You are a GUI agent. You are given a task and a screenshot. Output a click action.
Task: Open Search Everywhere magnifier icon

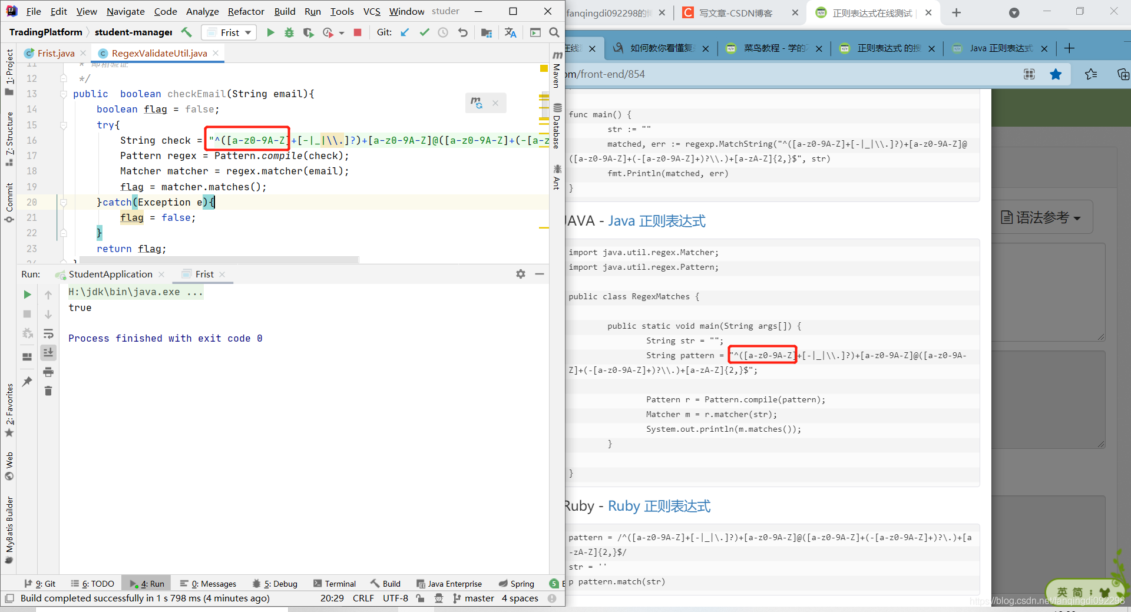554,32
